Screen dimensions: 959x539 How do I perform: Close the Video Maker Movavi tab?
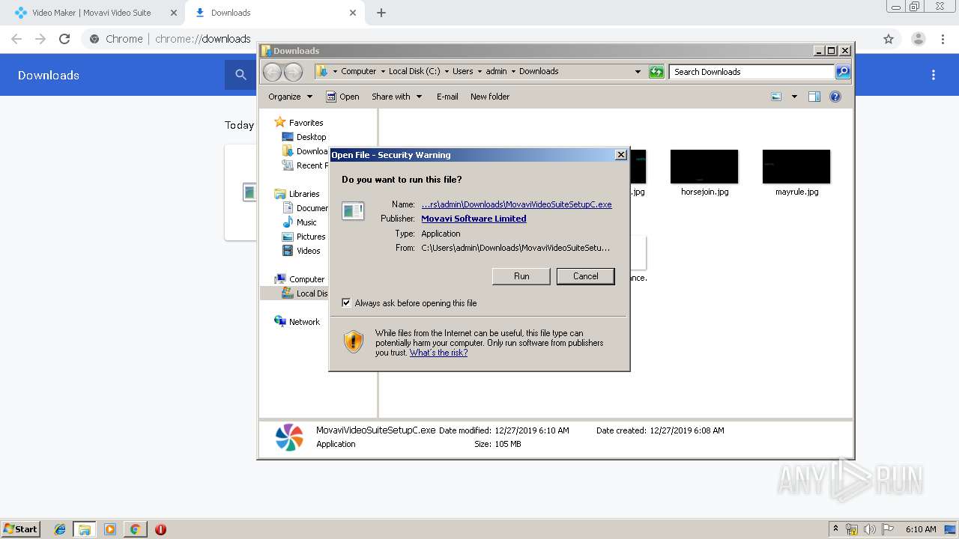(x=173, y=13)
